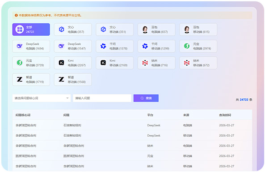Click the green 元宝 电脑端 (3974) logo
The image size is (265, 172).
pyautogui.click(x=187, y=46)
